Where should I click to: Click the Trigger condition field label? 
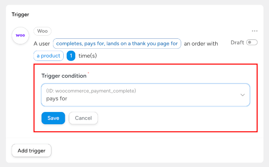64,76
